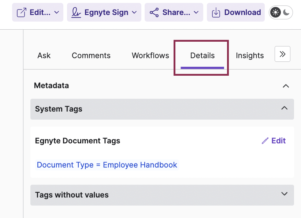This screenshot has width=301, height=218.
Task: Click the Share network icon
Action: 154,12
